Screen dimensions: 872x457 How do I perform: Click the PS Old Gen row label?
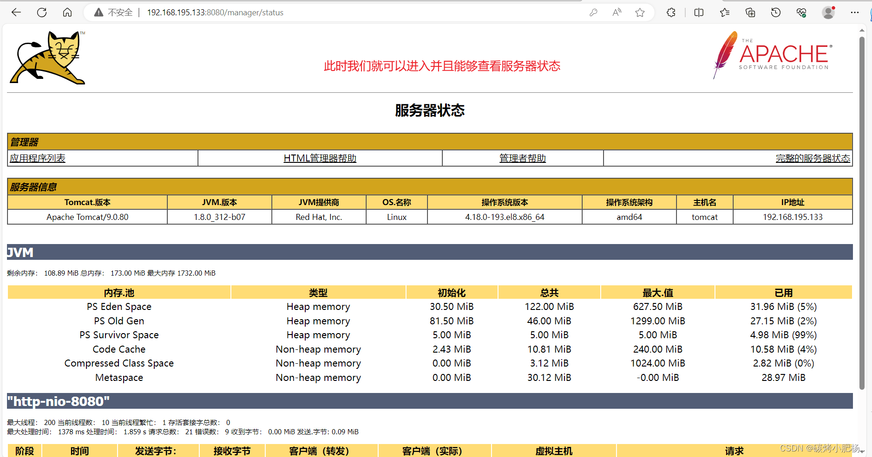coord(119,321)
